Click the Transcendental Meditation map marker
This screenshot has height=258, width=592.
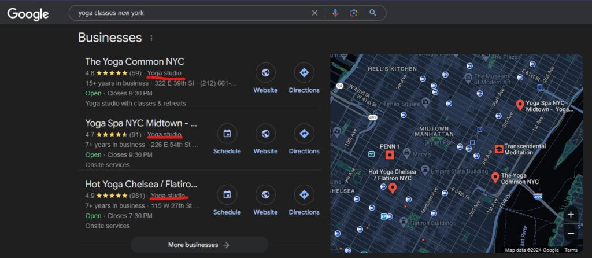point(499,149)
